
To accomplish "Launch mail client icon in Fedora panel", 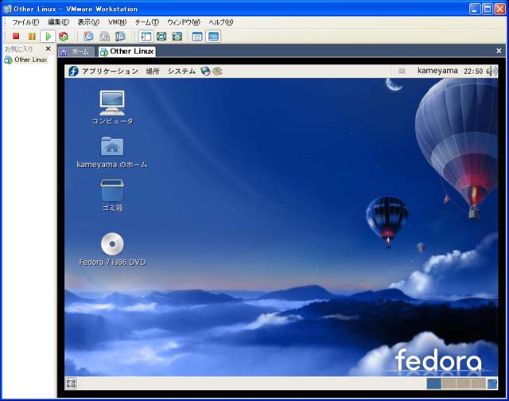I will [x=217, y=71].
